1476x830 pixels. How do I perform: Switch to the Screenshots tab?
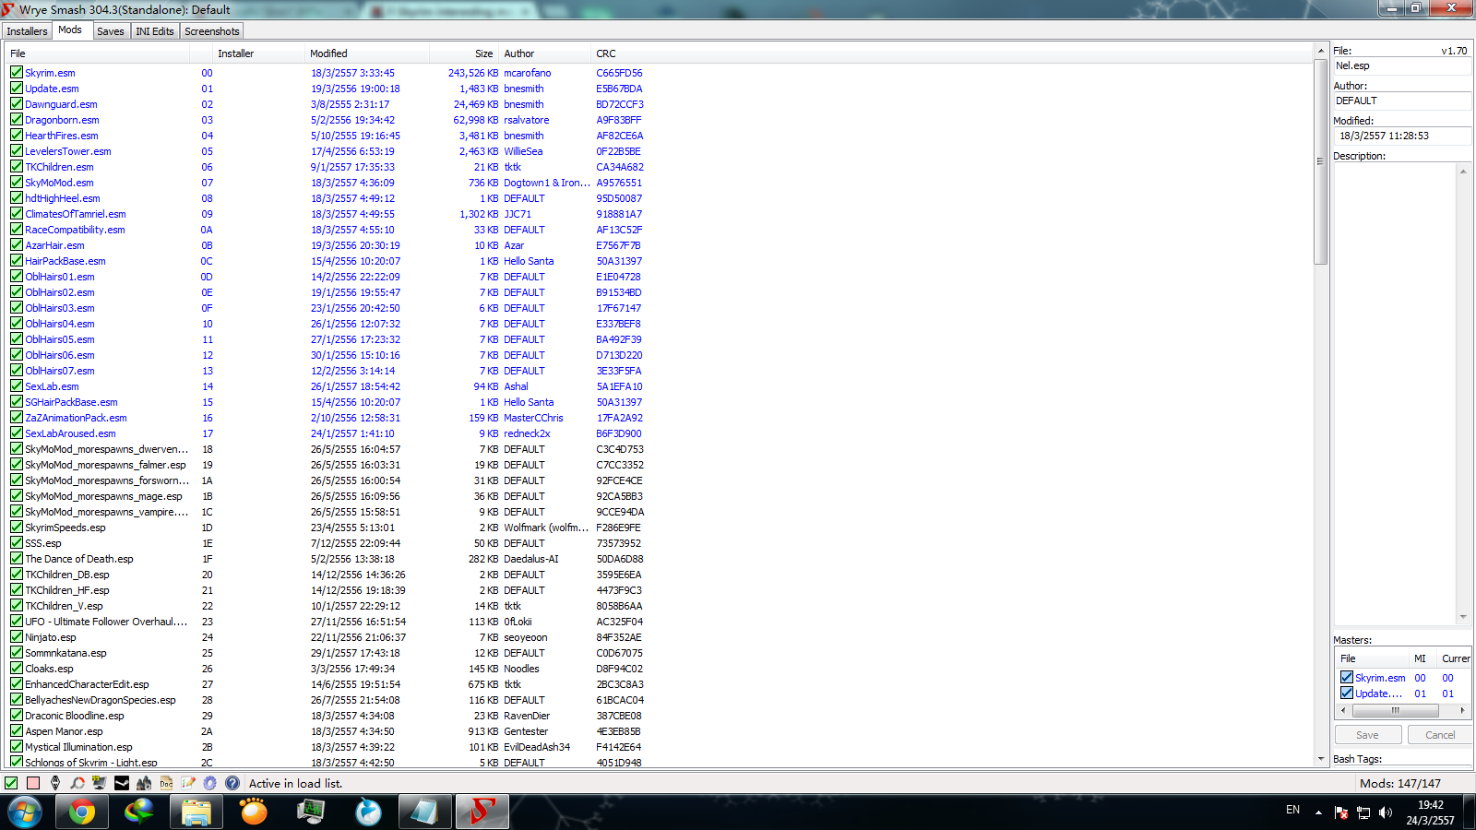click(x=212, y=31)
